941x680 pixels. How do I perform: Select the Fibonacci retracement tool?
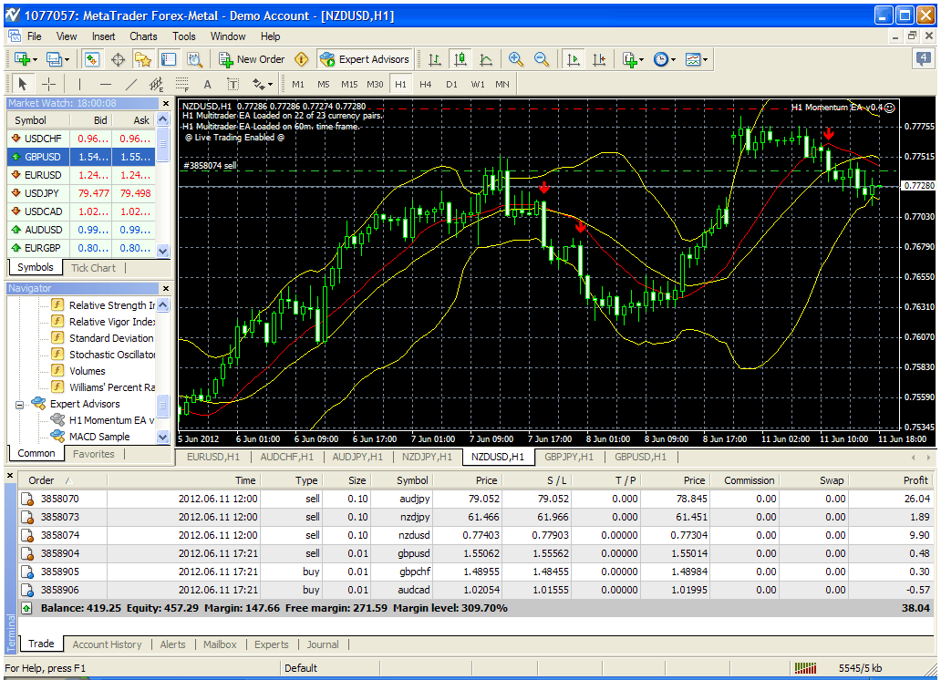[x=181, y=84]
